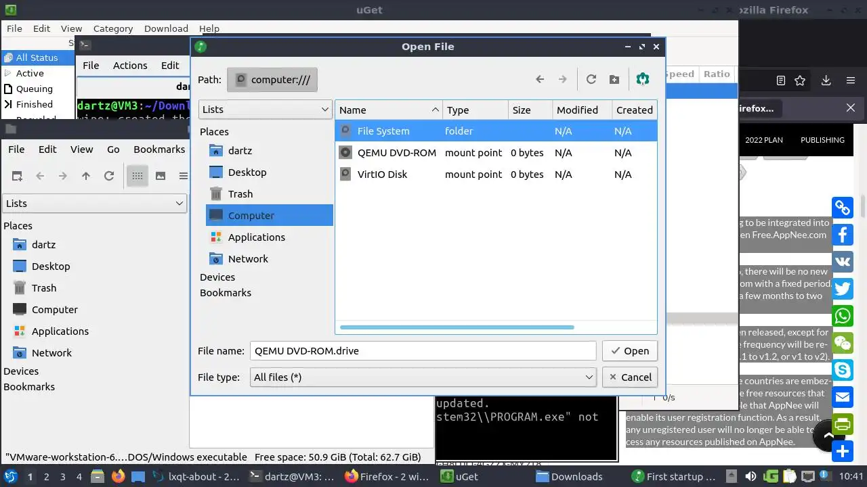Click up-directory arrow in file manager toolbar

click(86, 176)
